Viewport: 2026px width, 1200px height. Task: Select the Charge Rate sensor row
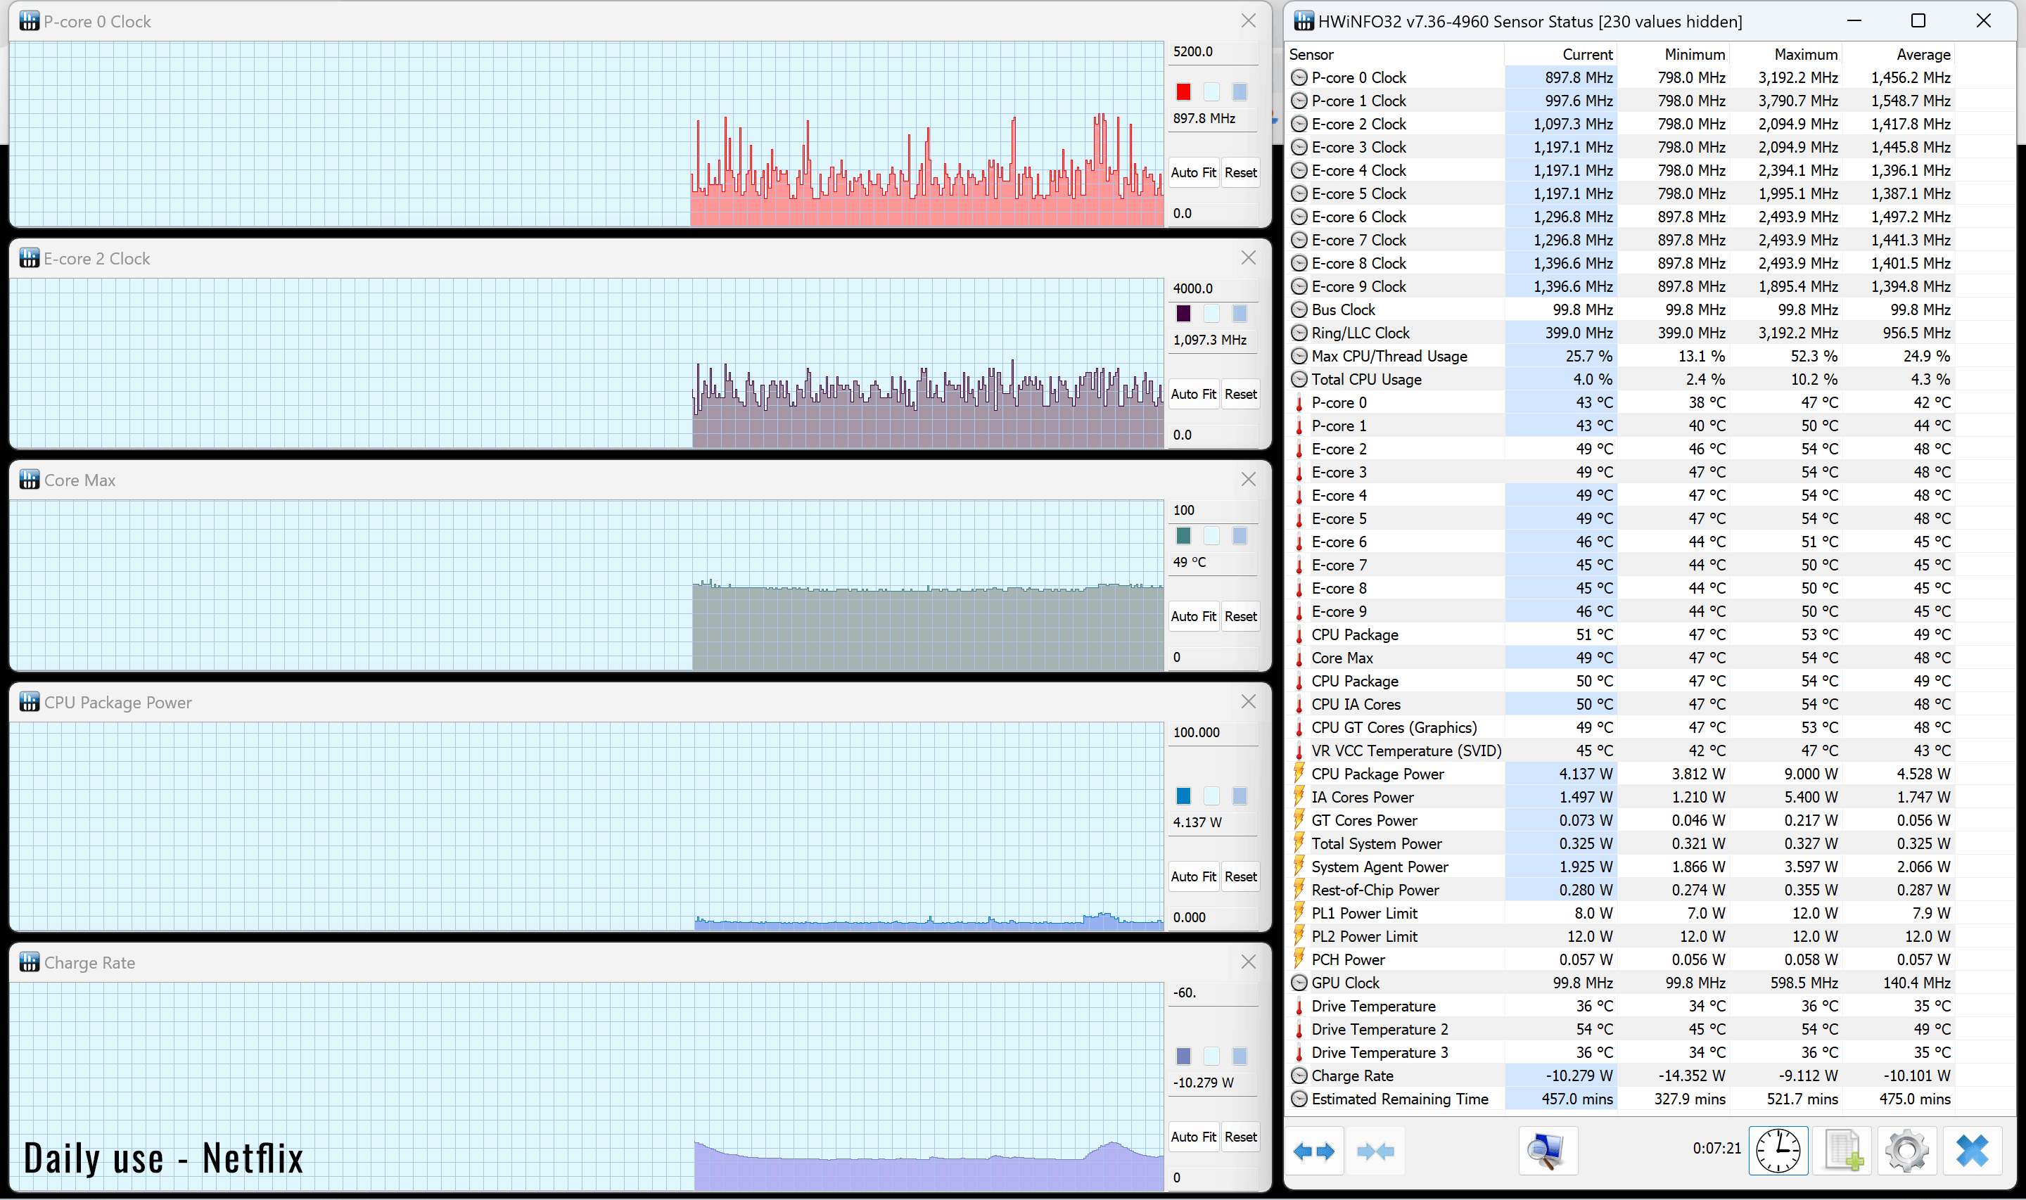tap(1620, 1076)
